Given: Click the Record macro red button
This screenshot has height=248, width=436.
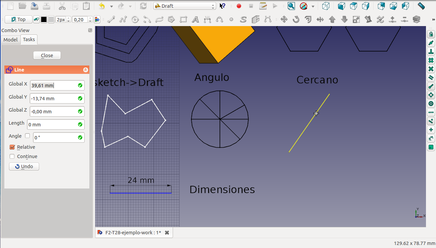Looking at the screenshot, I should tap(239, 6).
